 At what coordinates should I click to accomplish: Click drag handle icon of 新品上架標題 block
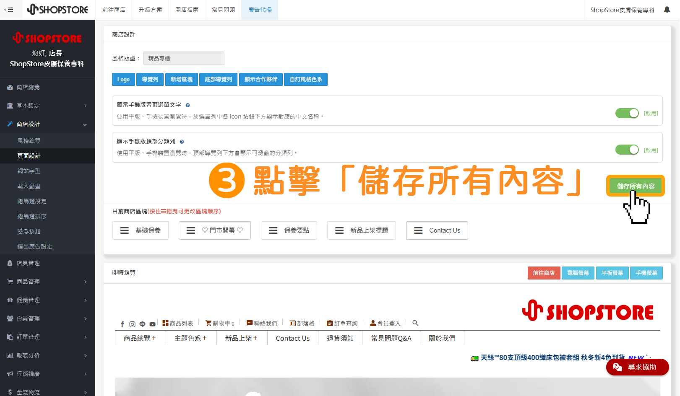pos(339,230)
